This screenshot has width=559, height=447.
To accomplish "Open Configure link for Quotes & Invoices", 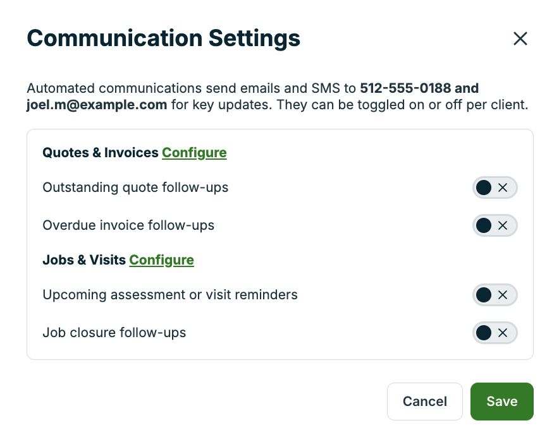I will coord(194,153).
